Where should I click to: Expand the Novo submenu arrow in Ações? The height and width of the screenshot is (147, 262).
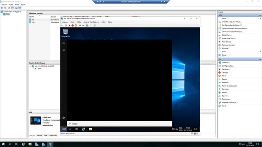(260, 18)
